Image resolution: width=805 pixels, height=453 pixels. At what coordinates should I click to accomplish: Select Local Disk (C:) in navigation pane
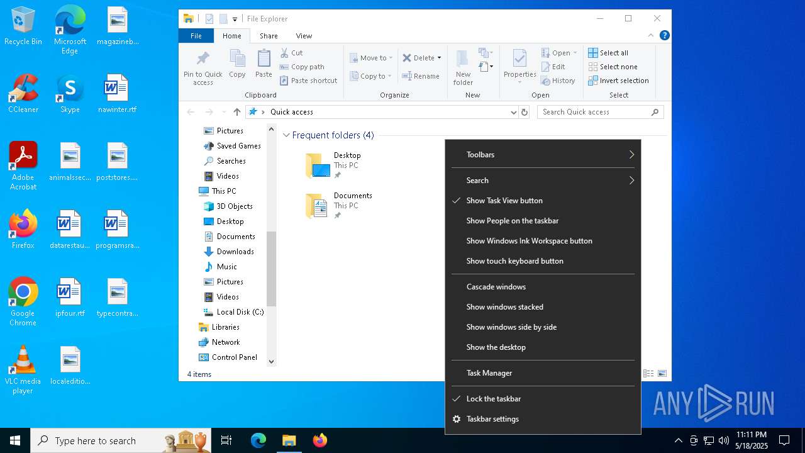pyautogui.click(x=240, y=312)
